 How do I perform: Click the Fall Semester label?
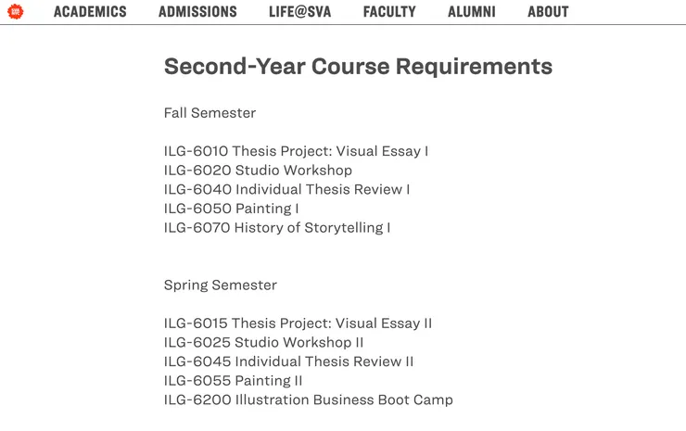point(210,113)
